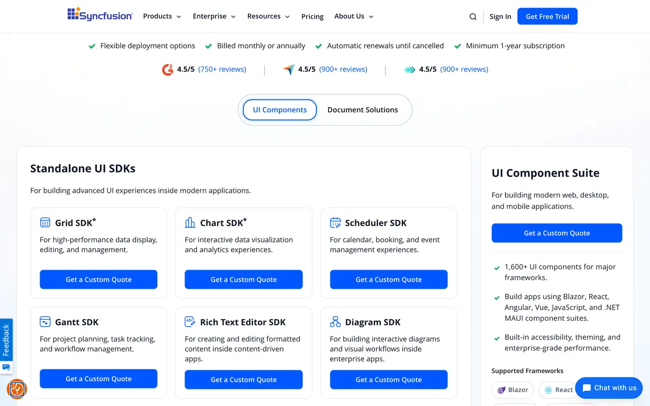
Task: Open the search magnifier icon
Action: pos(473,17)
